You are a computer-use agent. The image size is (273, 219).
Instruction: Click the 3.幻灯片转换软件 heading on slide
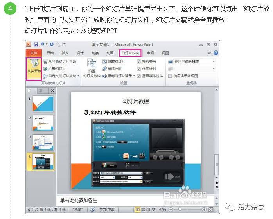[110, 112]
